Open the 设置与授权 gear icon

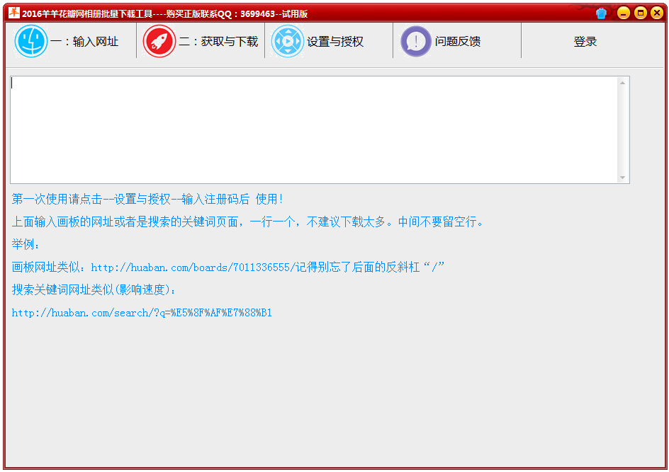coord(288,41)
